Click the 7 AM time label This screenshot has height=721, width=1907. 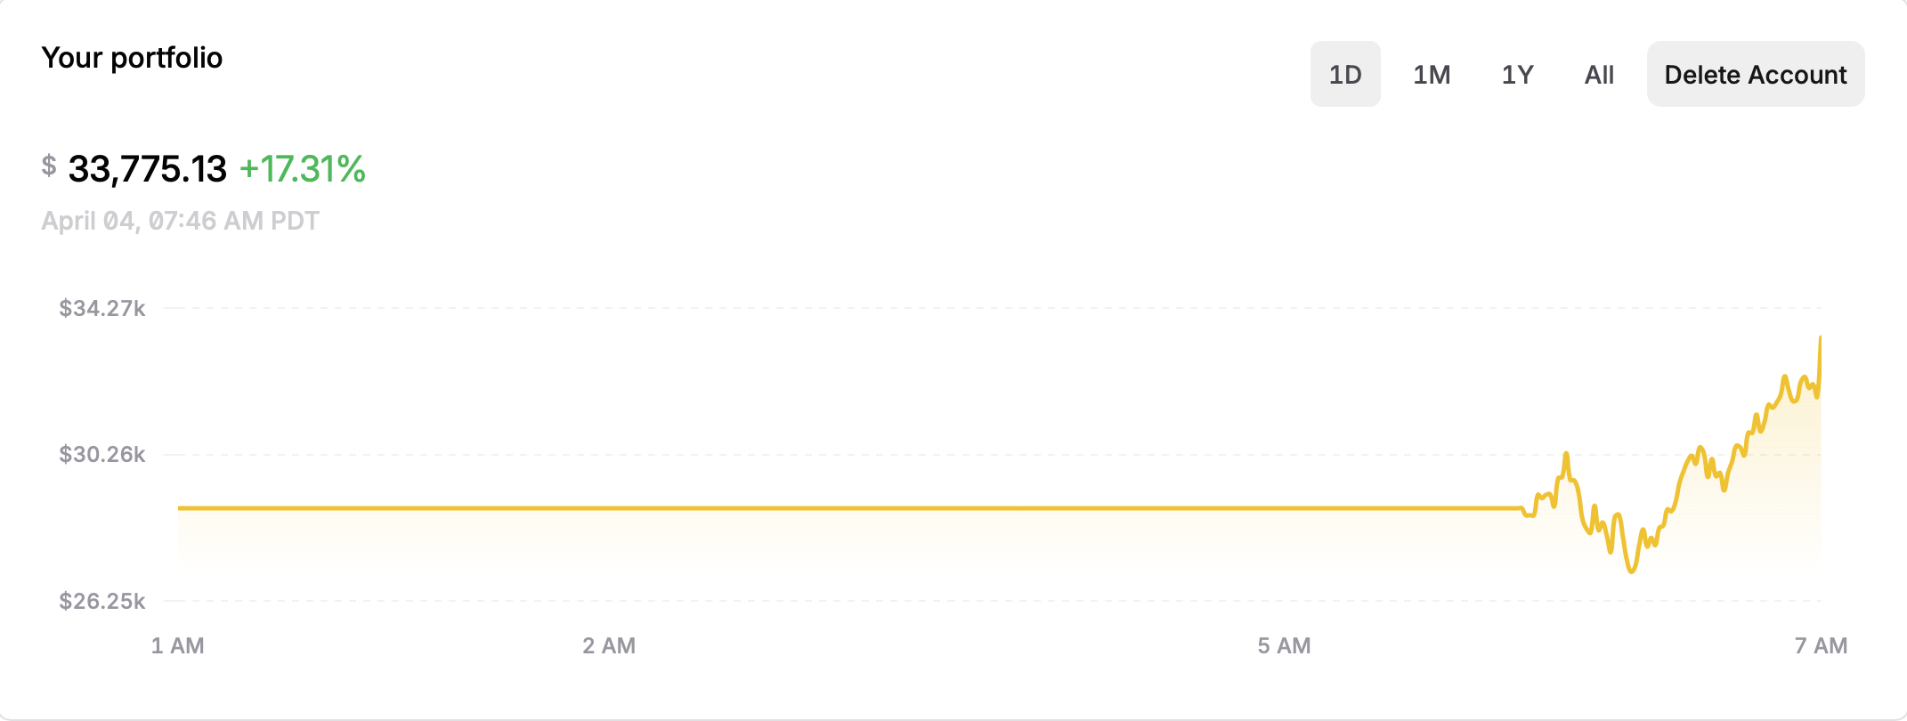tap(1821, 645)
